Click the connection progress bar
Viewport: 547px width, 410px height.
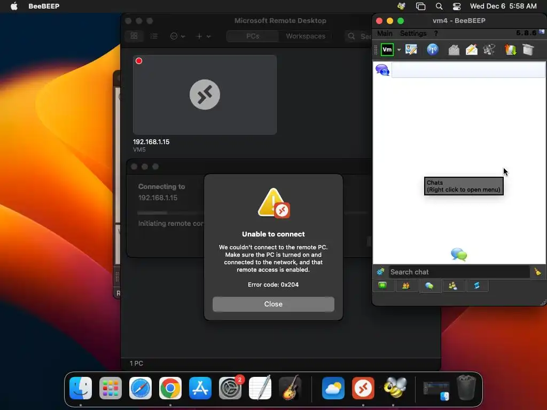click(x=170, y=212)
